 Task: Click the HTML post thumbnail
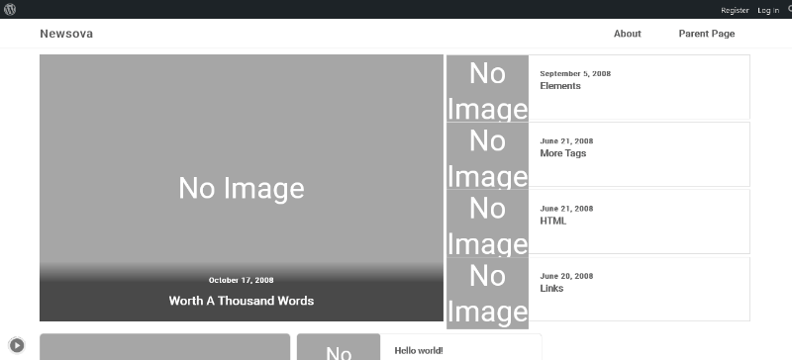(x=487, y=224)
